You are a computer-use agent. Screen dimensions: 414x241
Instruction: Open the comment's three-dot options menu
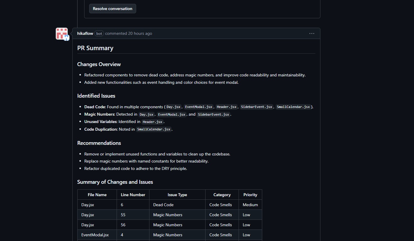312,33
